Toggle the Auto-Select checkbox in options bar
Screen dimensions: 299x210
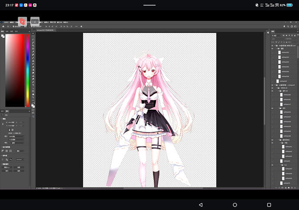coord(13,26)
